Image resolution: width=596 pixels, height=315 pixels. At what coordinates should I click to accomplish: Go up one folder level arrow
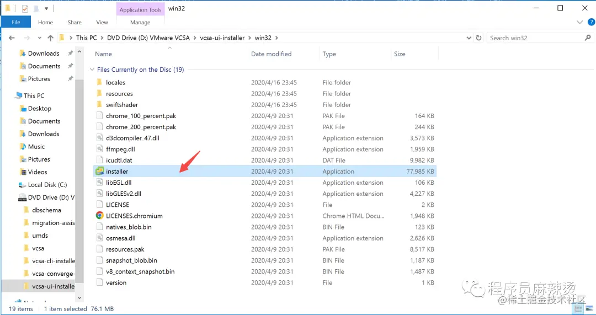tap(51, 38)
